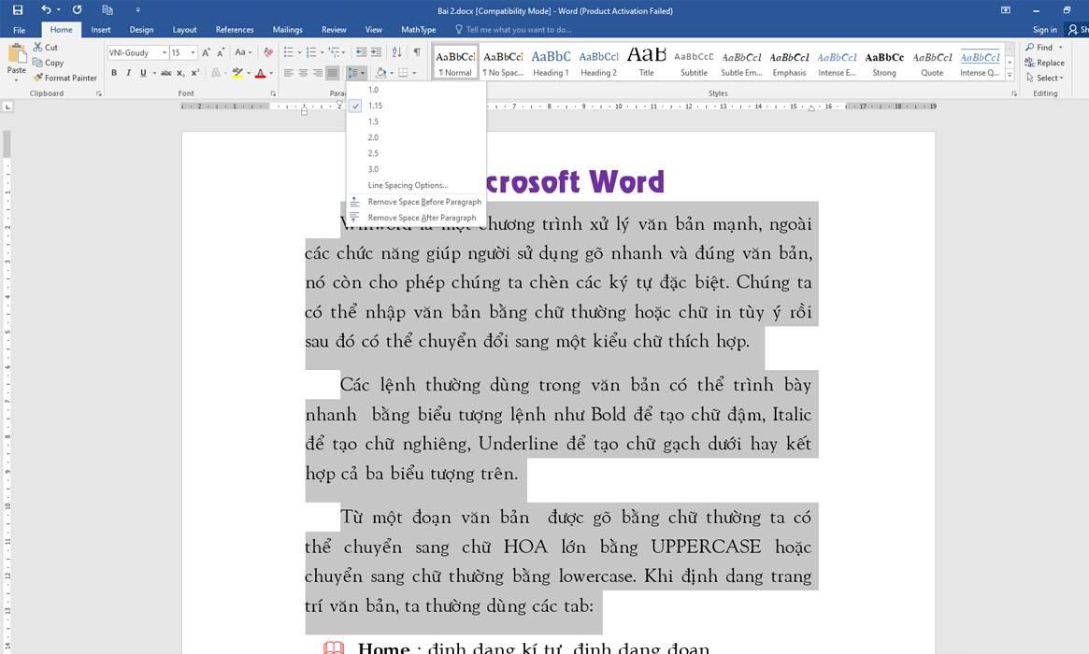Decrease font size with Shrink Font
The height and width of the screenshot is (654, 1089).
(221, 52)
